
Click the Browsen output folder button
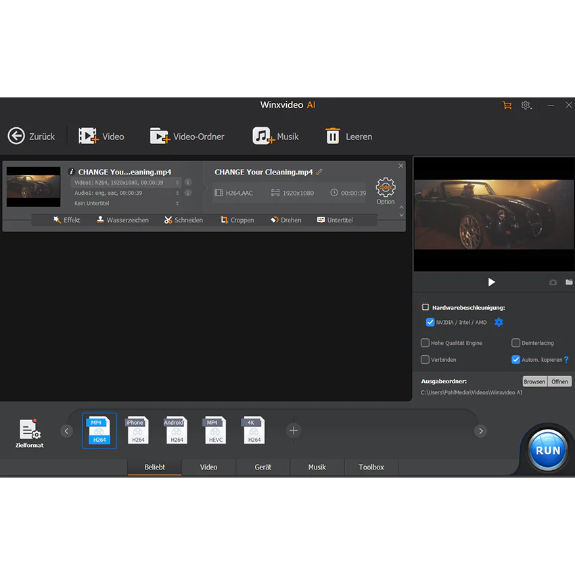click(534, 382)
